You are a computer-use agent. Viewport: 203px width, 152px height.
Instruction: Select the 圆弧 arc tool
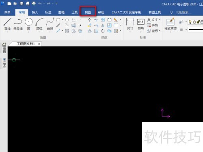click(39, 24)
